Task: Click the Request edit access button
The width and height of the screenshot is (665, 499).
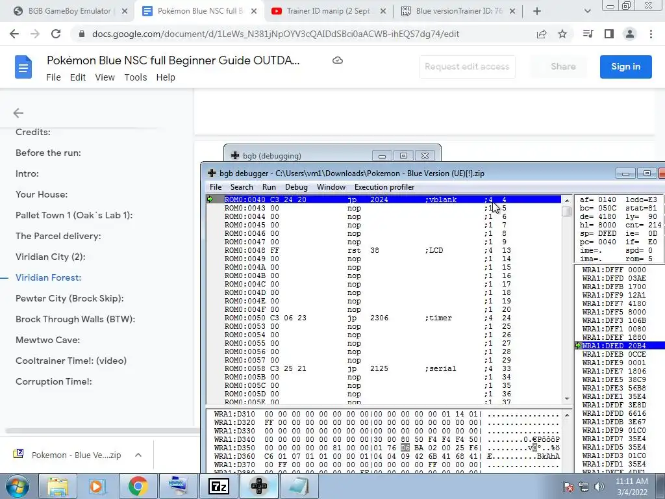Action: coord(467,67)
